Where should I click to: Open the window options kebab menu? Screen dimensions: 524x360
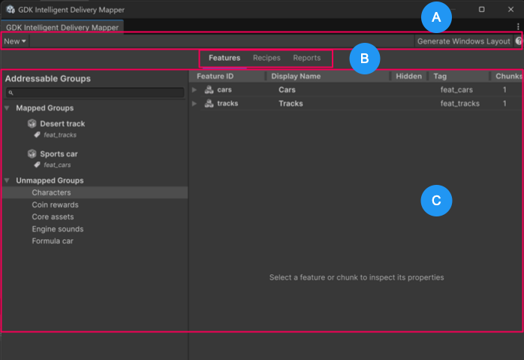518,26
